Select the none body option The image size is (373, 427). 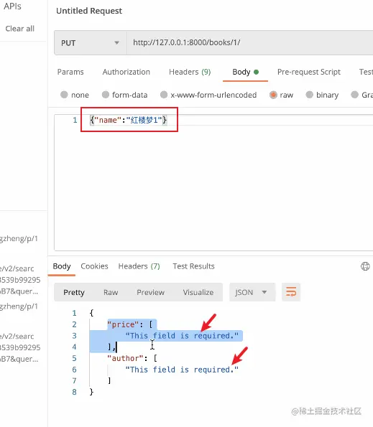[64, 95]
